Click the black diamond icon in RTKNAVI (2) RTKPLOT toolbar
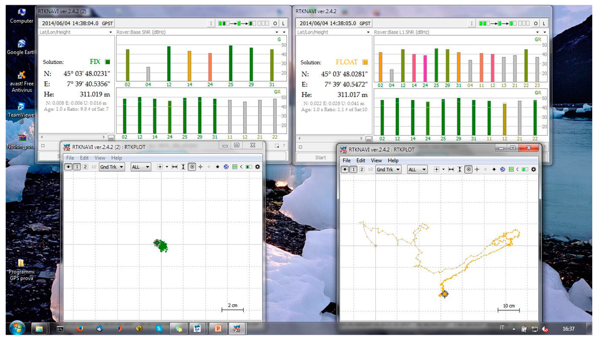The height and width of the screenshot is (340, 594). click(x=218, y=167)
